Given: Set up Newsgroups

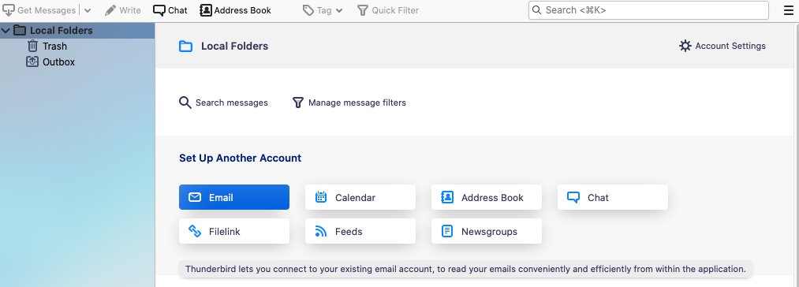Looking at the screenshot, I should (487, 232).
